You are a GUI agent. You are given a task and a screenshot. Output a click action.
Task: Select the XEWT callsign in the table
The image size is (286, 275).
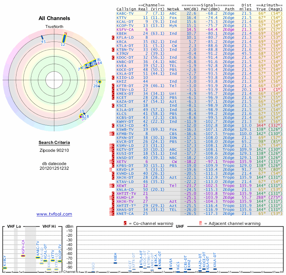[122, 185]
